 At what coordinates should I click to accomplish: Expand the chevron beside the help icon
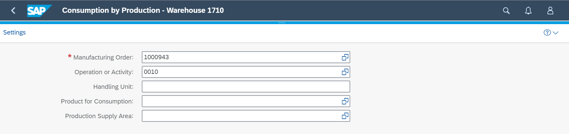(x=556, y=33)
